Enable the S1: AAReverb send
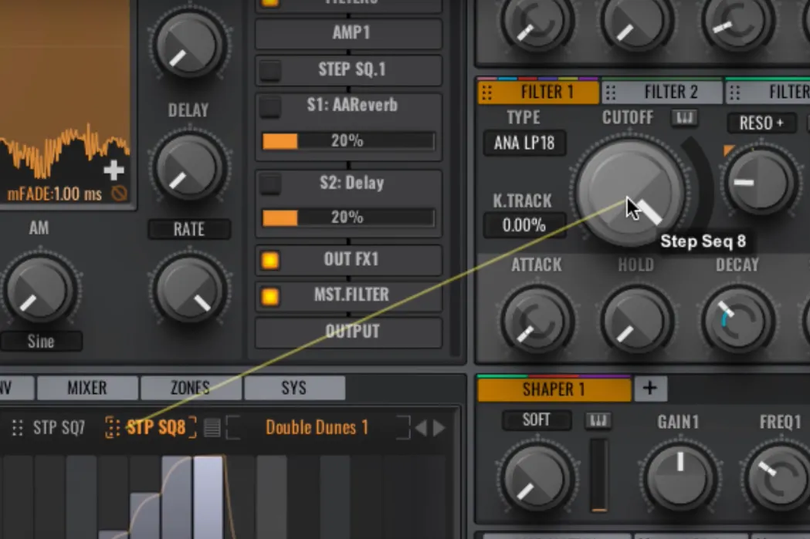 pyautogui.click(x=269, y=106)
